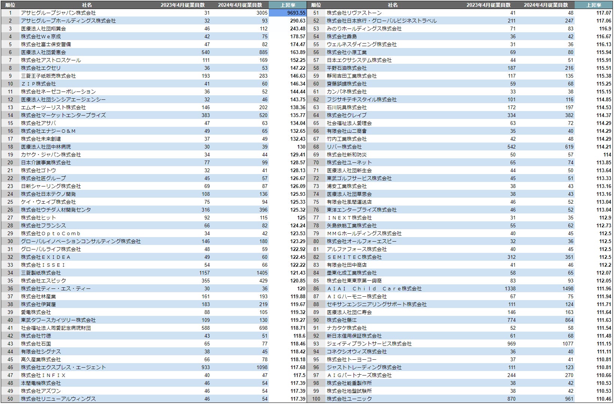Image resolution: width=614 pixels, height=404 pixels.
Task: Click the 619 employee count cell
Action: [x=569, y=147]
